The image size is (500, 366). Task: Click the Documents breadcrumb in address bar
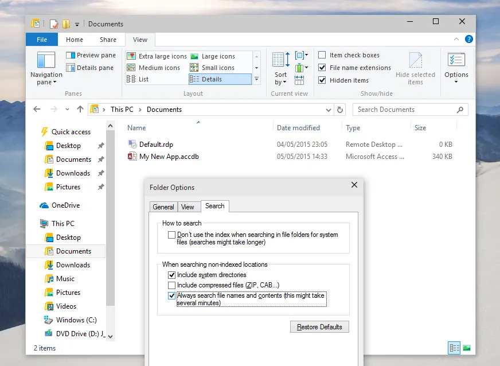[x=164, y=110]
